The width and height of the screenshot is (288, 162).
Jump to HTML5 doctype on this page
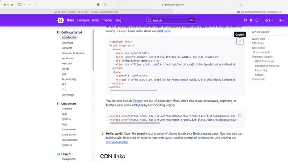[264, 61]
